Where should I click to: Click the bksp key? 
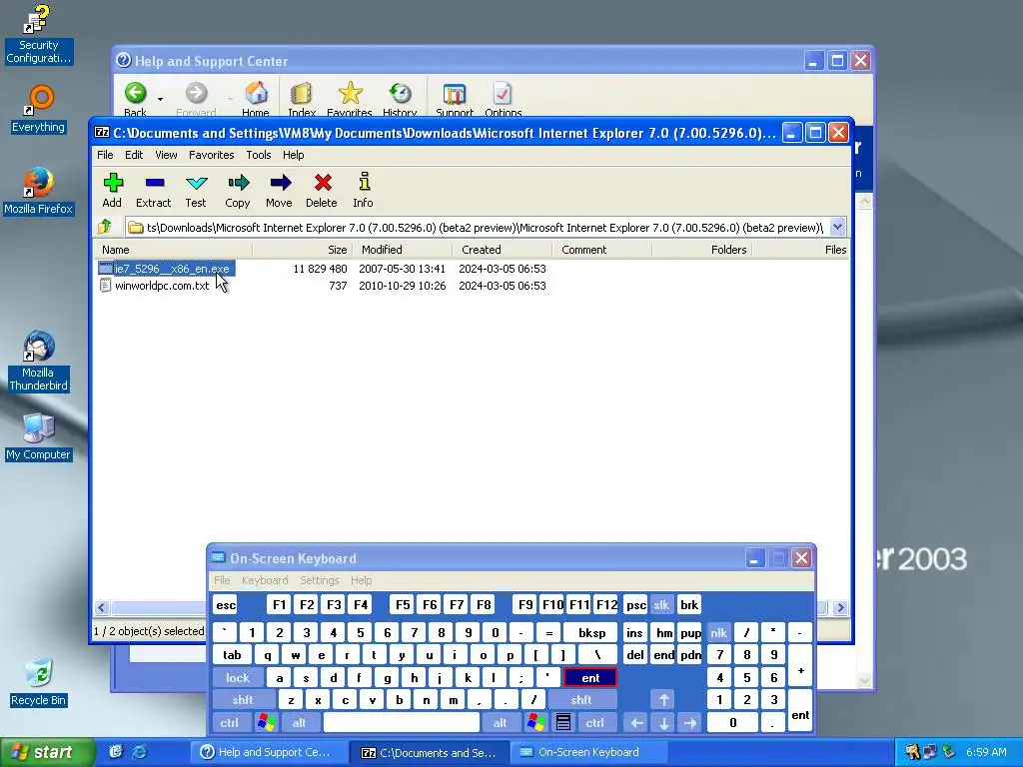(x=591, y=632)
